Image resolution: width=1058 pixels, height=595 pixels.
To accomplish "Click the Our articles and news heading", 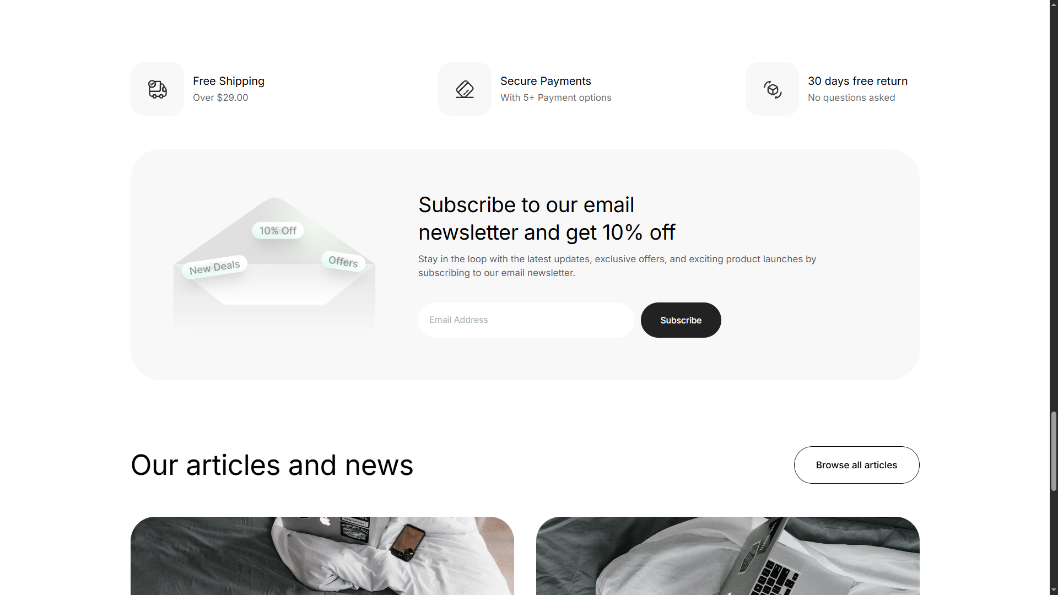I will point(272,465).
